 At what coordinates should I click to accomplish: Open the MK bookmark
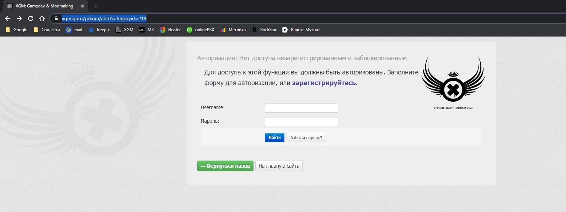tap(146, 30)
